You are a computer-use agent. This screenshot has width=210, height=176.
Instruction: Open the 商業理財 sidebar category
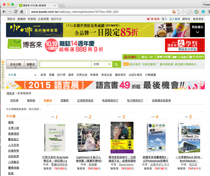pyautogui.click(x=14, y=133)
